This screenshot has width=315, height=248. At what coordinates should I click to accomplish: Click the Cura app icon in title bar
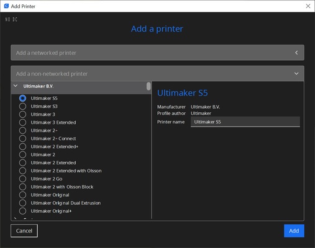[6, 6]
